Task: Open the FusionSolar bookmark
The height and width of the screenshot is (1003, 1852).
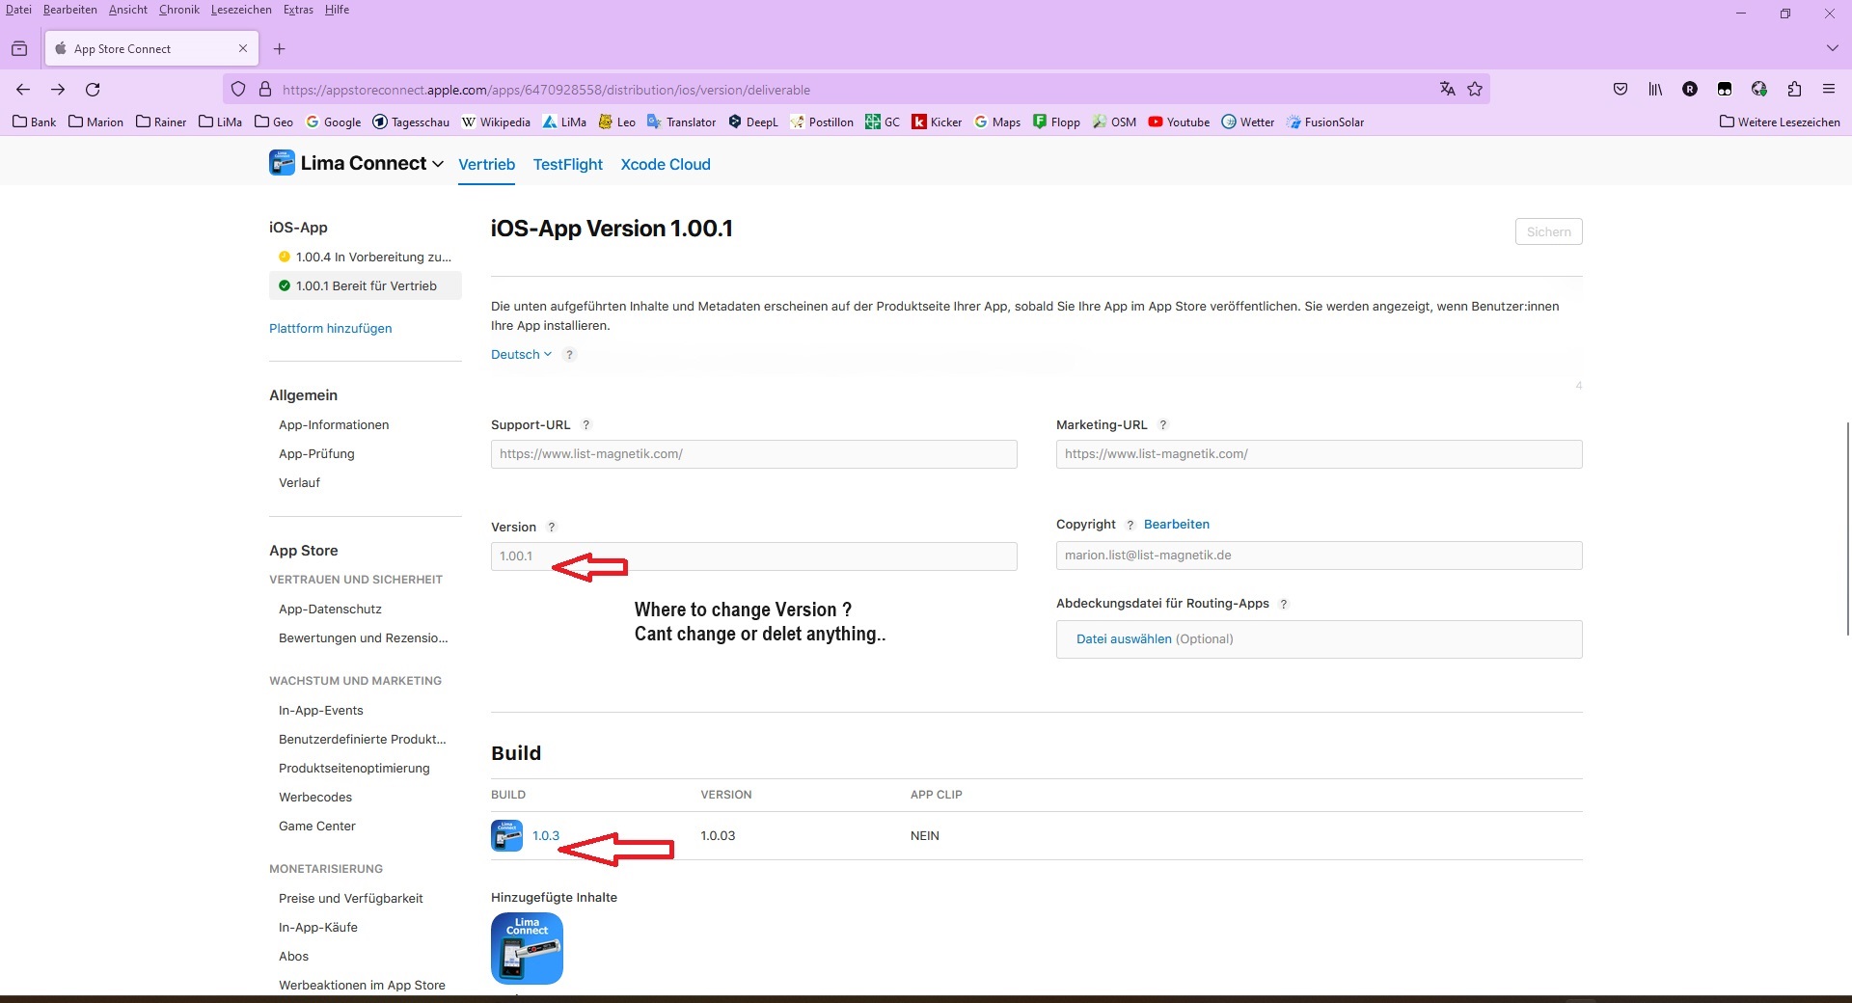Action: point(1325,122)
